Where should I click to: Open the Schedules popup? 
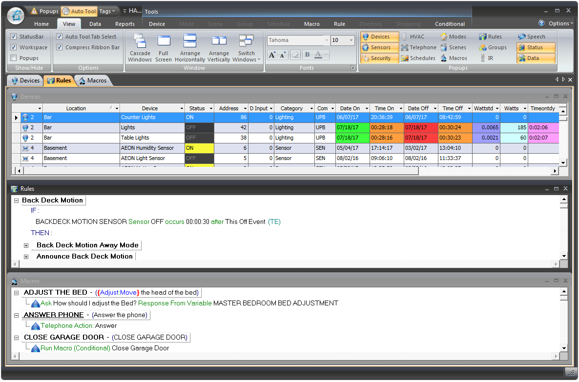pos(418,58)
